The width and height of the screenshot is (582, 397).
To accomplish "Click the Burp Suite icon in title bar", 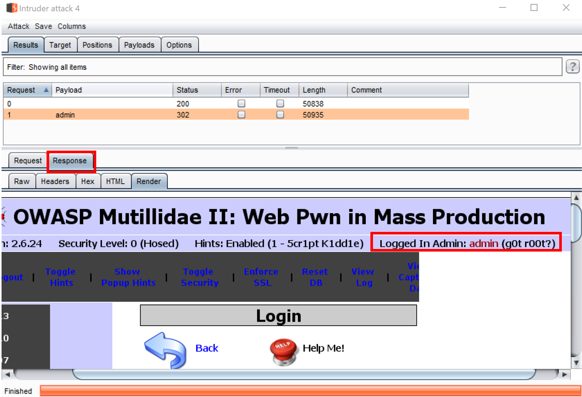I will click(x=11, y=8).
